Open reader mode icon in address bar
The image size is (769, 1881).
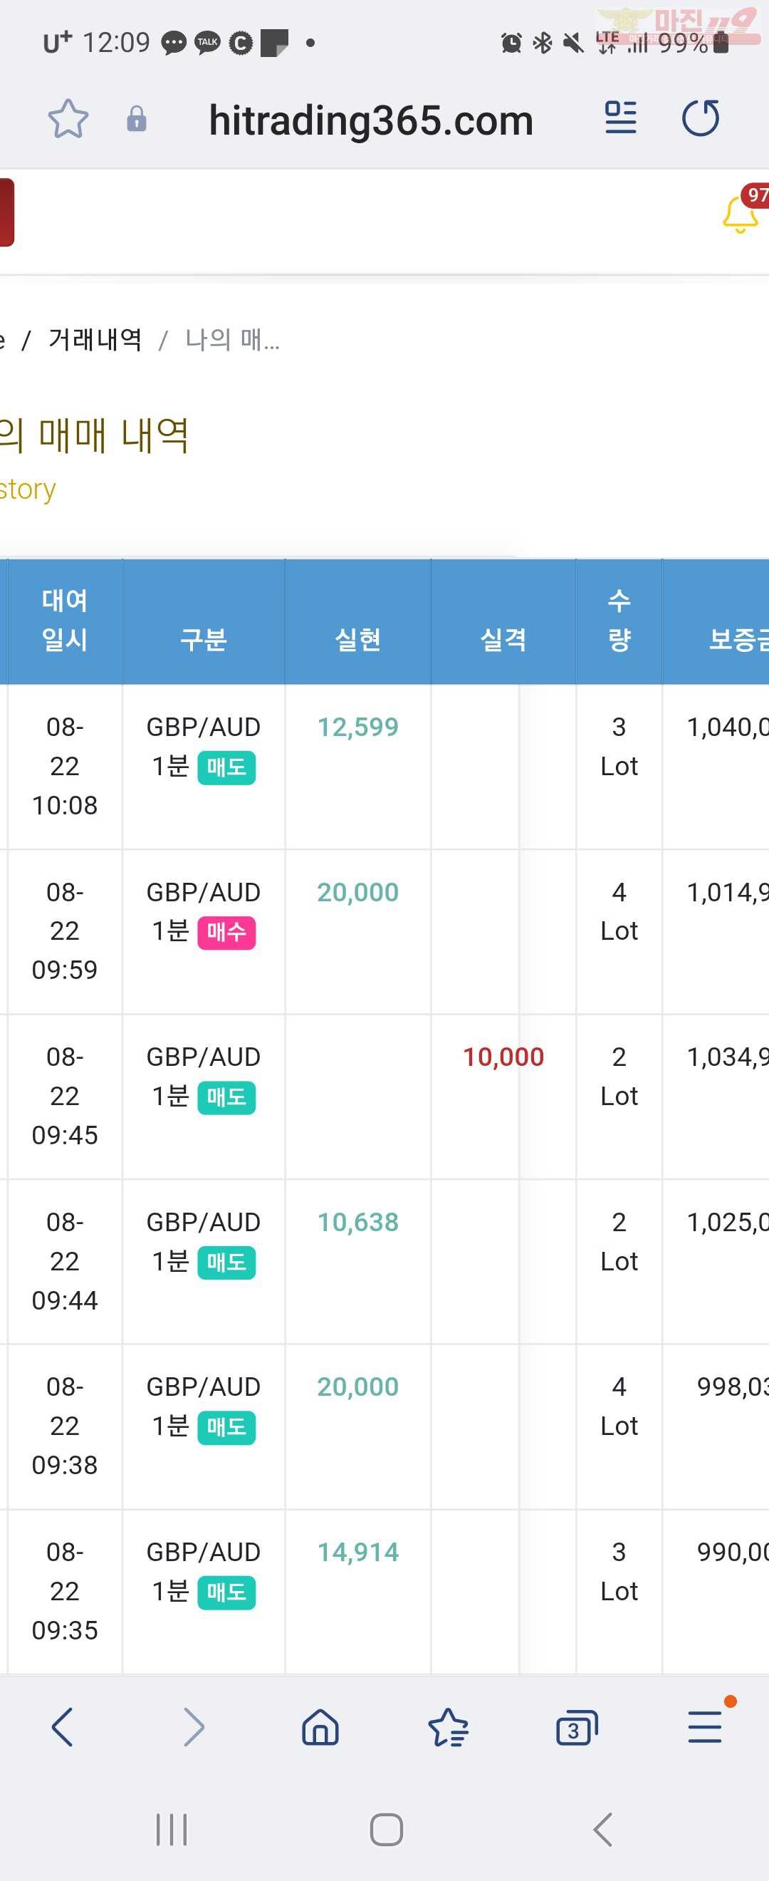pos(620,118)
